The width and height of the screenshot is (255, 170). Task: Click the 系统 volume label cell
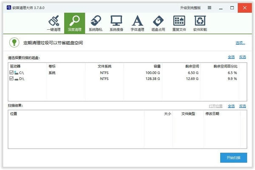point(52,73)
